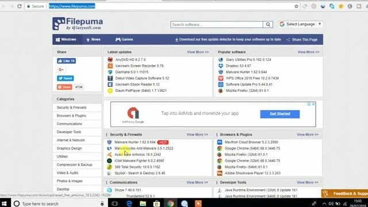Open IObit Malware Fighter 6.0.2.4590
The image size is (368, 207).
139,161
